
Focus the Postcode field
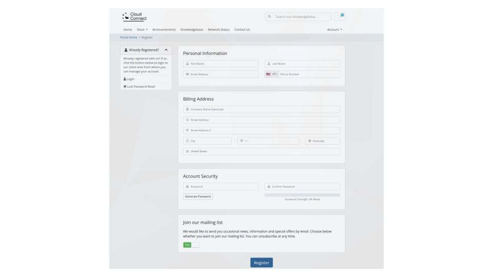click(323, 141)
